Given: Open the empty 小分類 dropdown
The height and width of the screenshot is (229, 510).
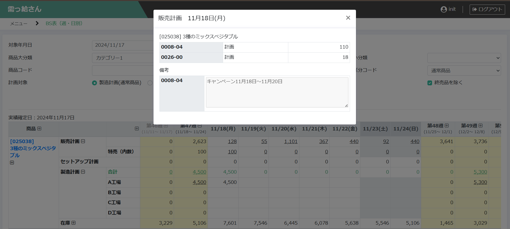Looking at the screenshot, I should [x=464, y=58].
